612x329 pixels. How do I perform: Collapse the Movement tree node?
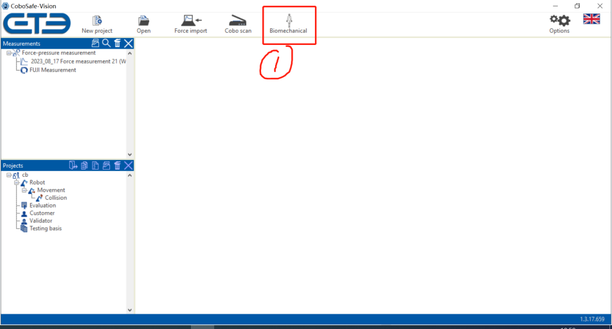pos(24,190)
